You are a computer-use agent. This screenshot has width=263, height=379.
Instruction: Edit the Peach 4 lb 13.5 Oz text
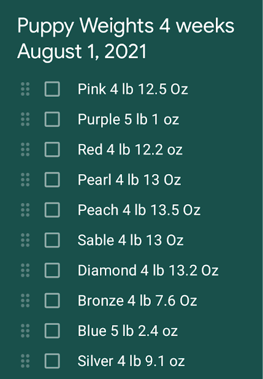click(139, 210)
